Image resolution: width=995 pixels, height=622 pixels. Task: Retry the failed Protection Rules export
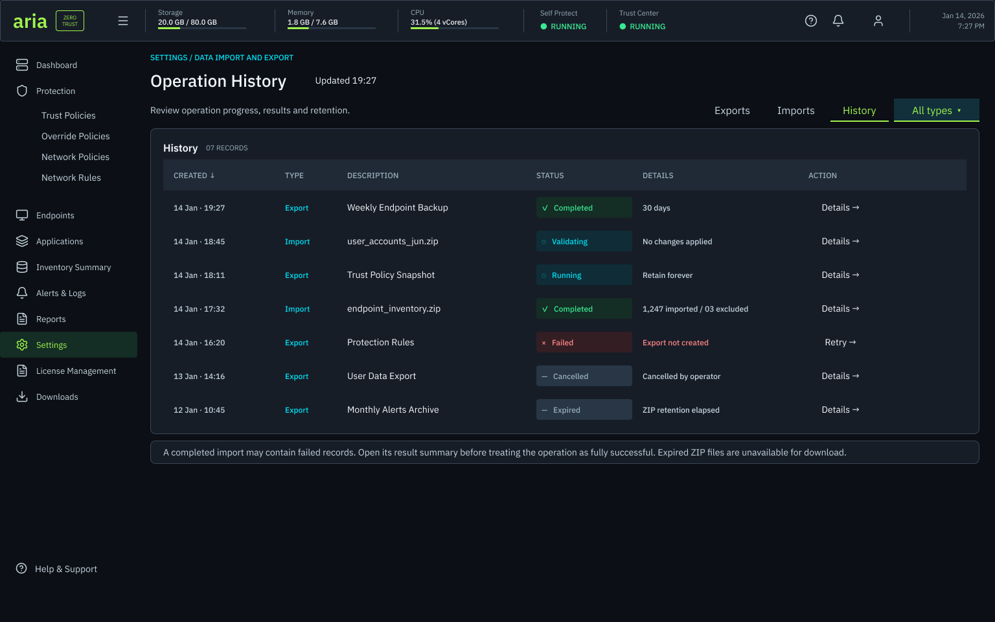(840, 342)
